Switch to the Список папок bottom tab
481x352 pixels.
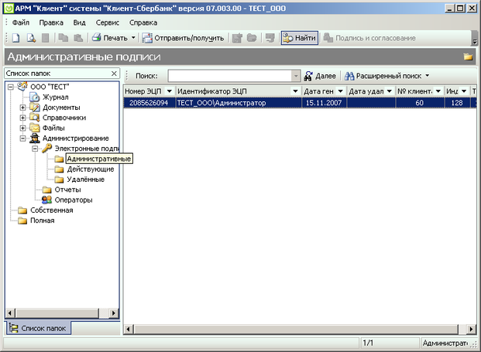click(x=39, y=328)
